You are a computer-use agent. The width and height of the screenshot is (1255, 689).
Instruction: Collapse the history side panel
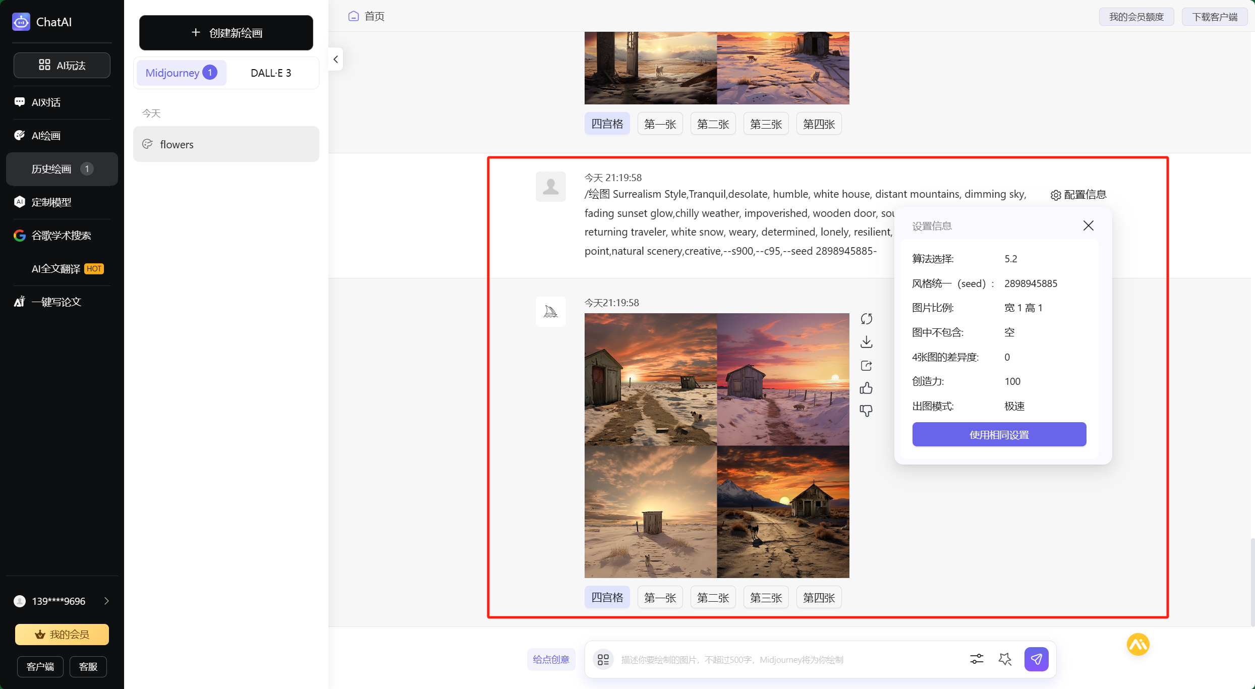pyautogui.click(x=336, y=60)
